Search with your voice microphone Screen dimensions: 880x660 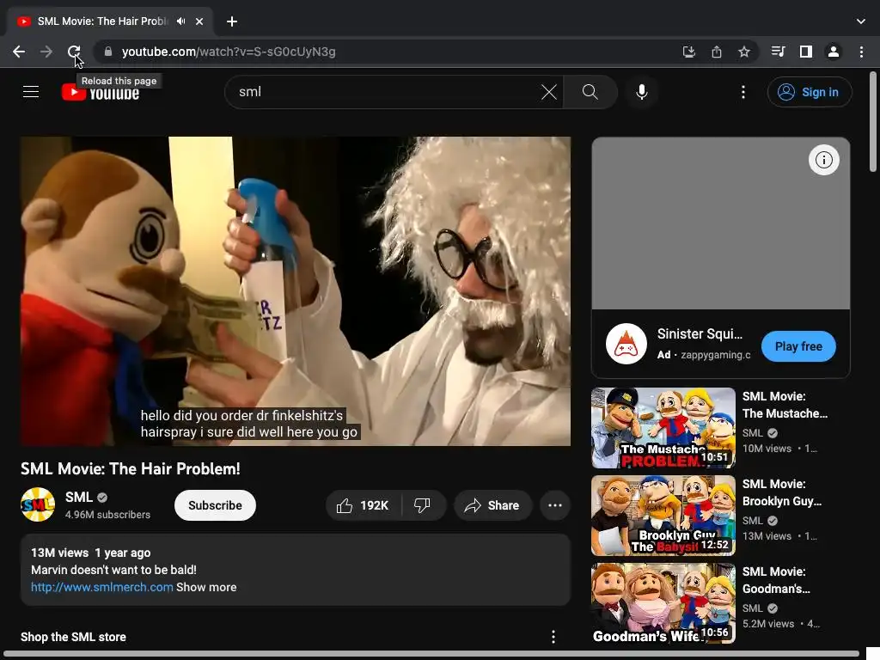coord(641,91)
